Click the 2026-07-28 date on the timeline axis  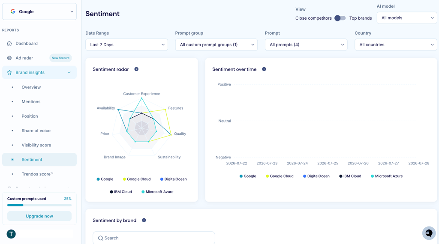[x=419, y=163]
